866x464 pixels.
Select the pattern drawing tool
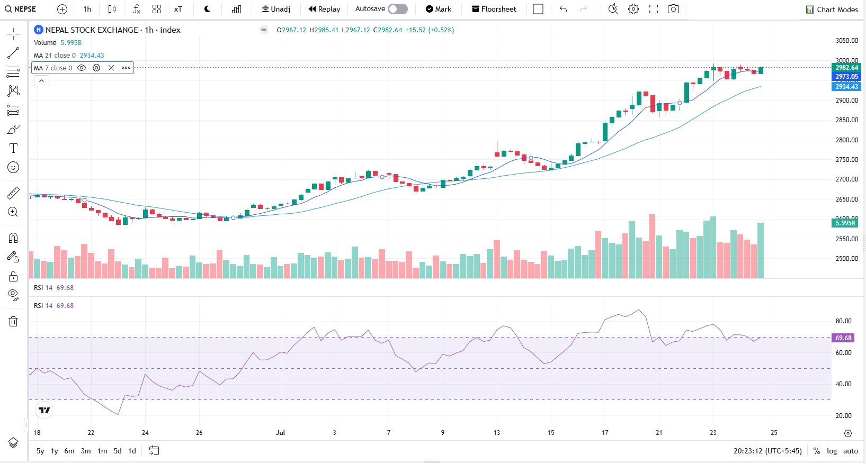(13, 91)
